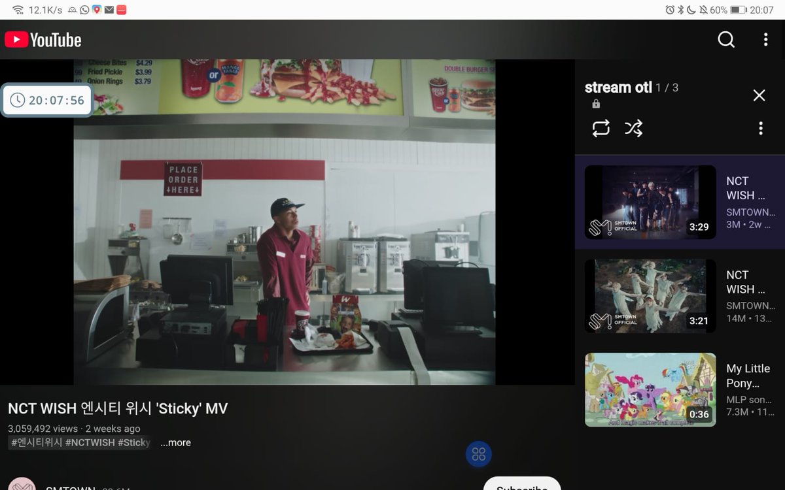The image size is (785, 490).
Task: Tap the battery indicator
Action: [738, 10]
